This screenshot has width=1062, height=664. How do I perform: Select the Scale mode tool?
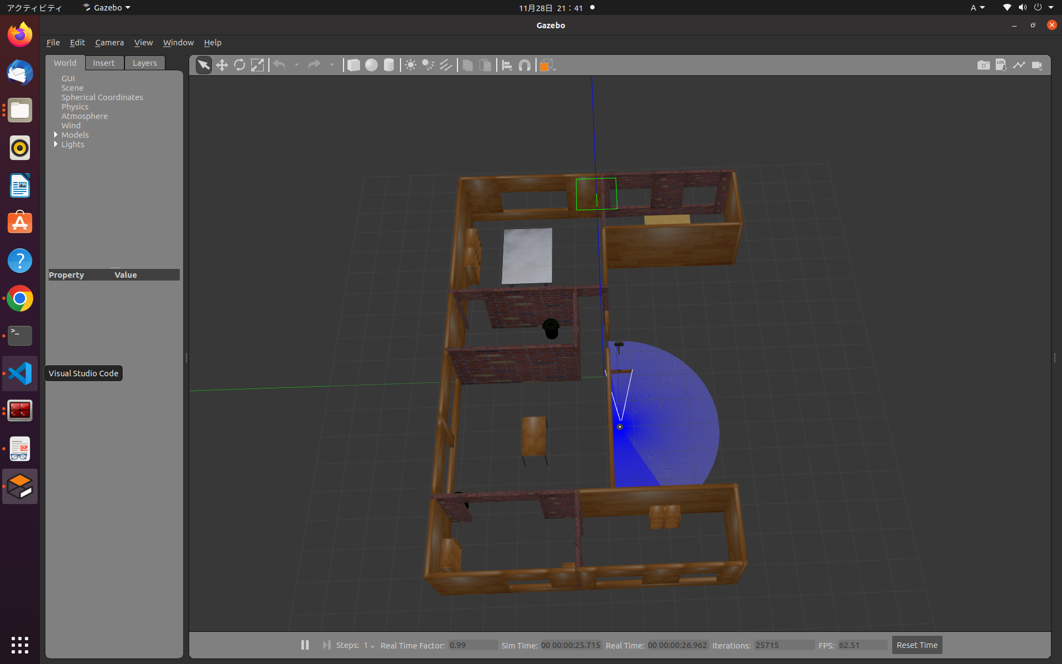[x=257, y=65]
